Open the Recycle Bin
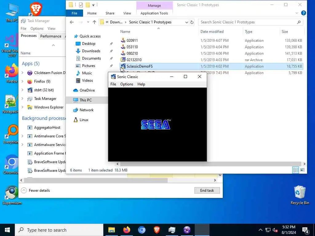Image resolution: width=315 pixels, height=236 pixels. [300, 195]
